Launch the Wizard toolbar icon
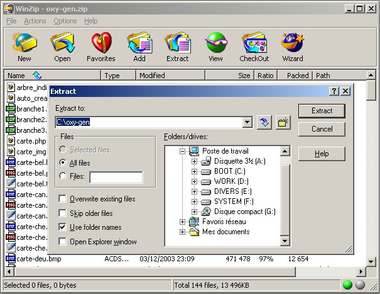380x294 pixels. (293, 43)
